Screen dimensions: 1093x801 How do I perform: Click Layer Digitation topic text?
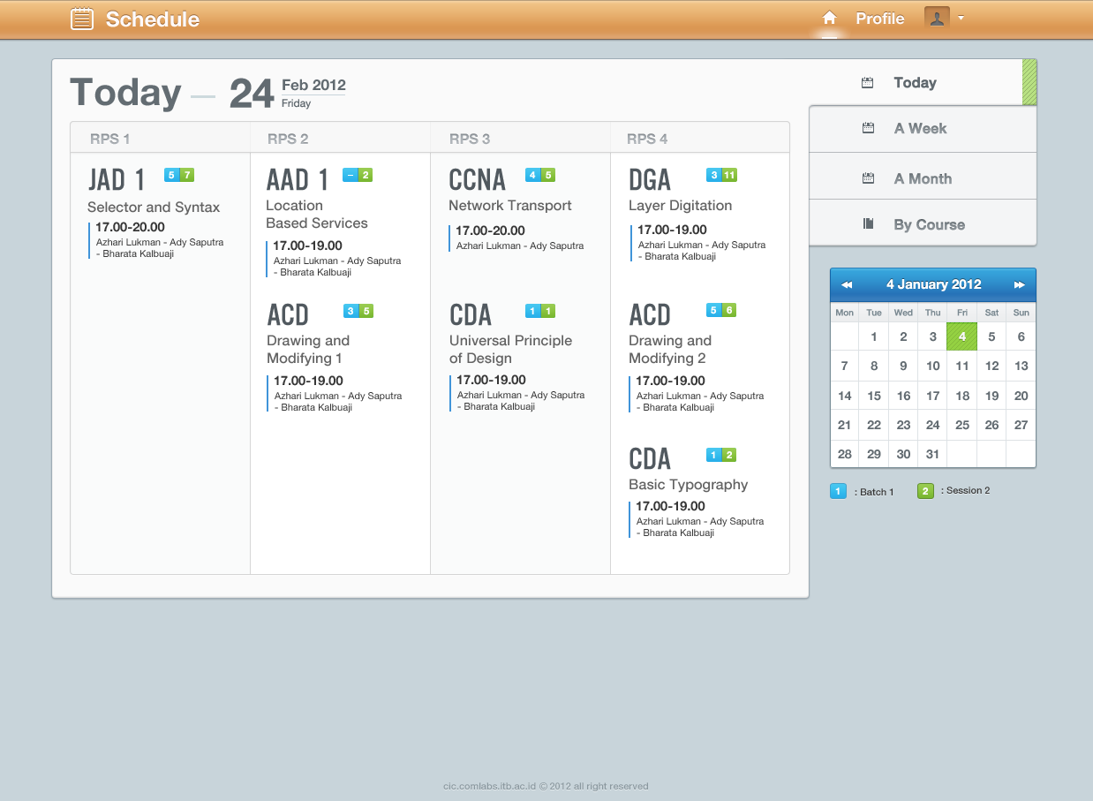point(680,206)
